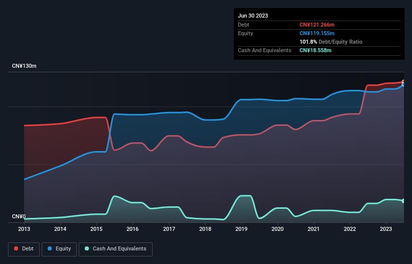The height and width of the screenshot is (264, 412).
Task: Click the Debt value CN¥121.266m
Action: point(317,25)
